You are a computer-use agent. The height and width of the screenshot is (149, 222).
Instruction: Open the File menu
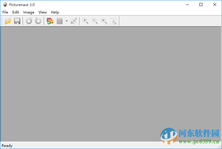[5, 12]
